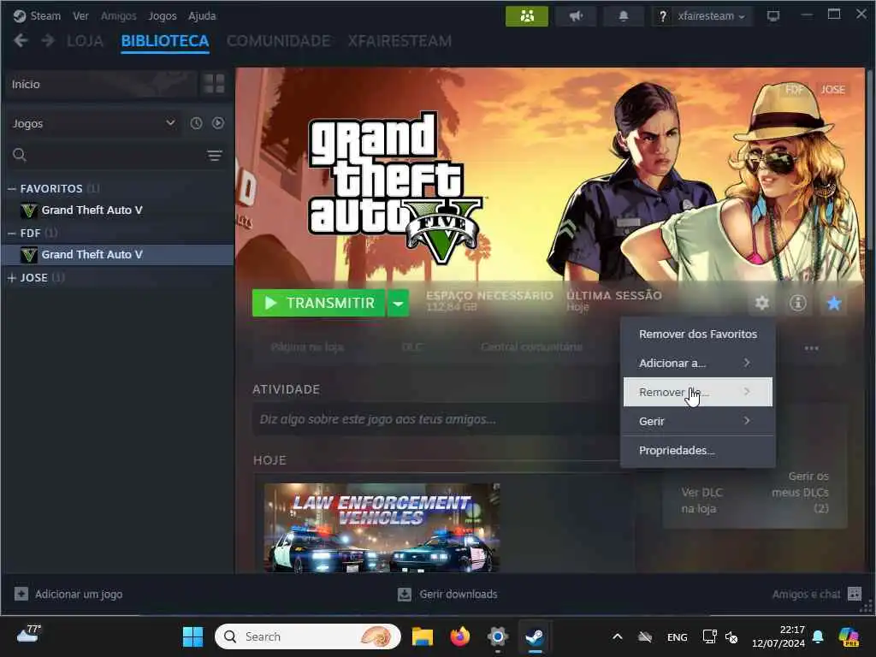Screen dimensions: 876x657
Task: Click the green TRANSMITIR button
Action: (x=318, y=304)
